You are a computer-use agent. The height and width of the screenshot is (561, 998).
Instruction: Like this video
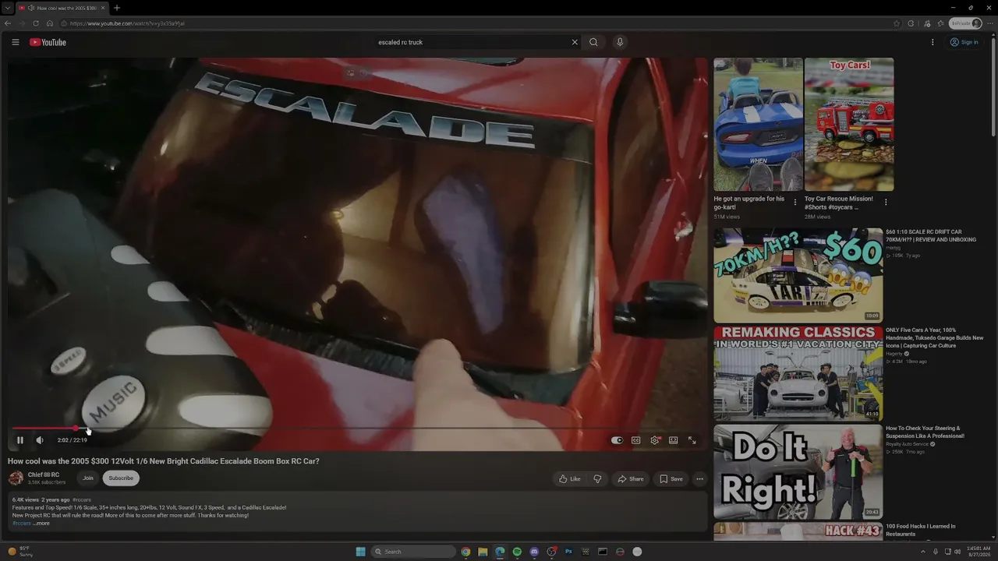coord(570,479)
